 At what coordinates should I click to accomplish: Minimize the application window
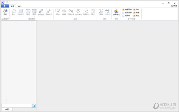pyautogui.click(x=163, y=3)
